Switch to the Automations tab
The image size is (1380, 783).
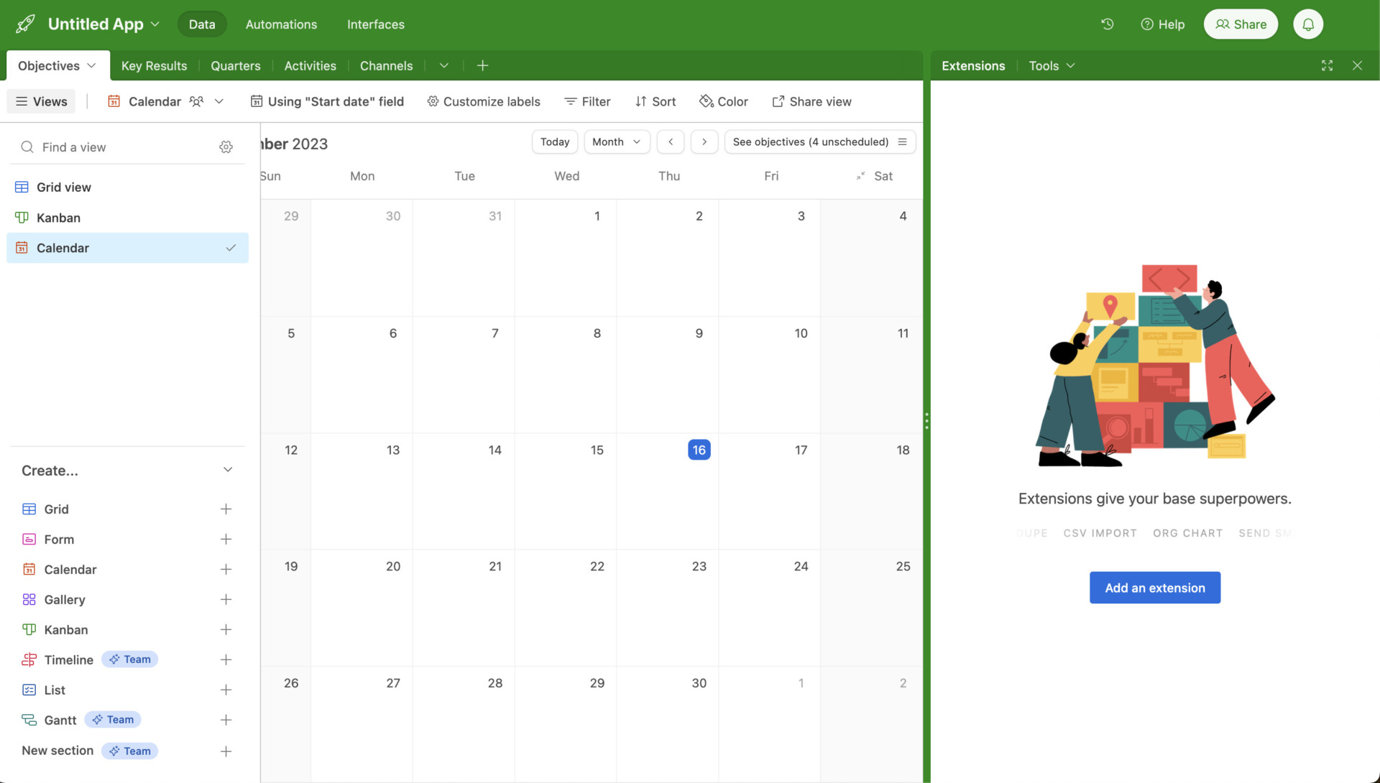tap(280, 24)
